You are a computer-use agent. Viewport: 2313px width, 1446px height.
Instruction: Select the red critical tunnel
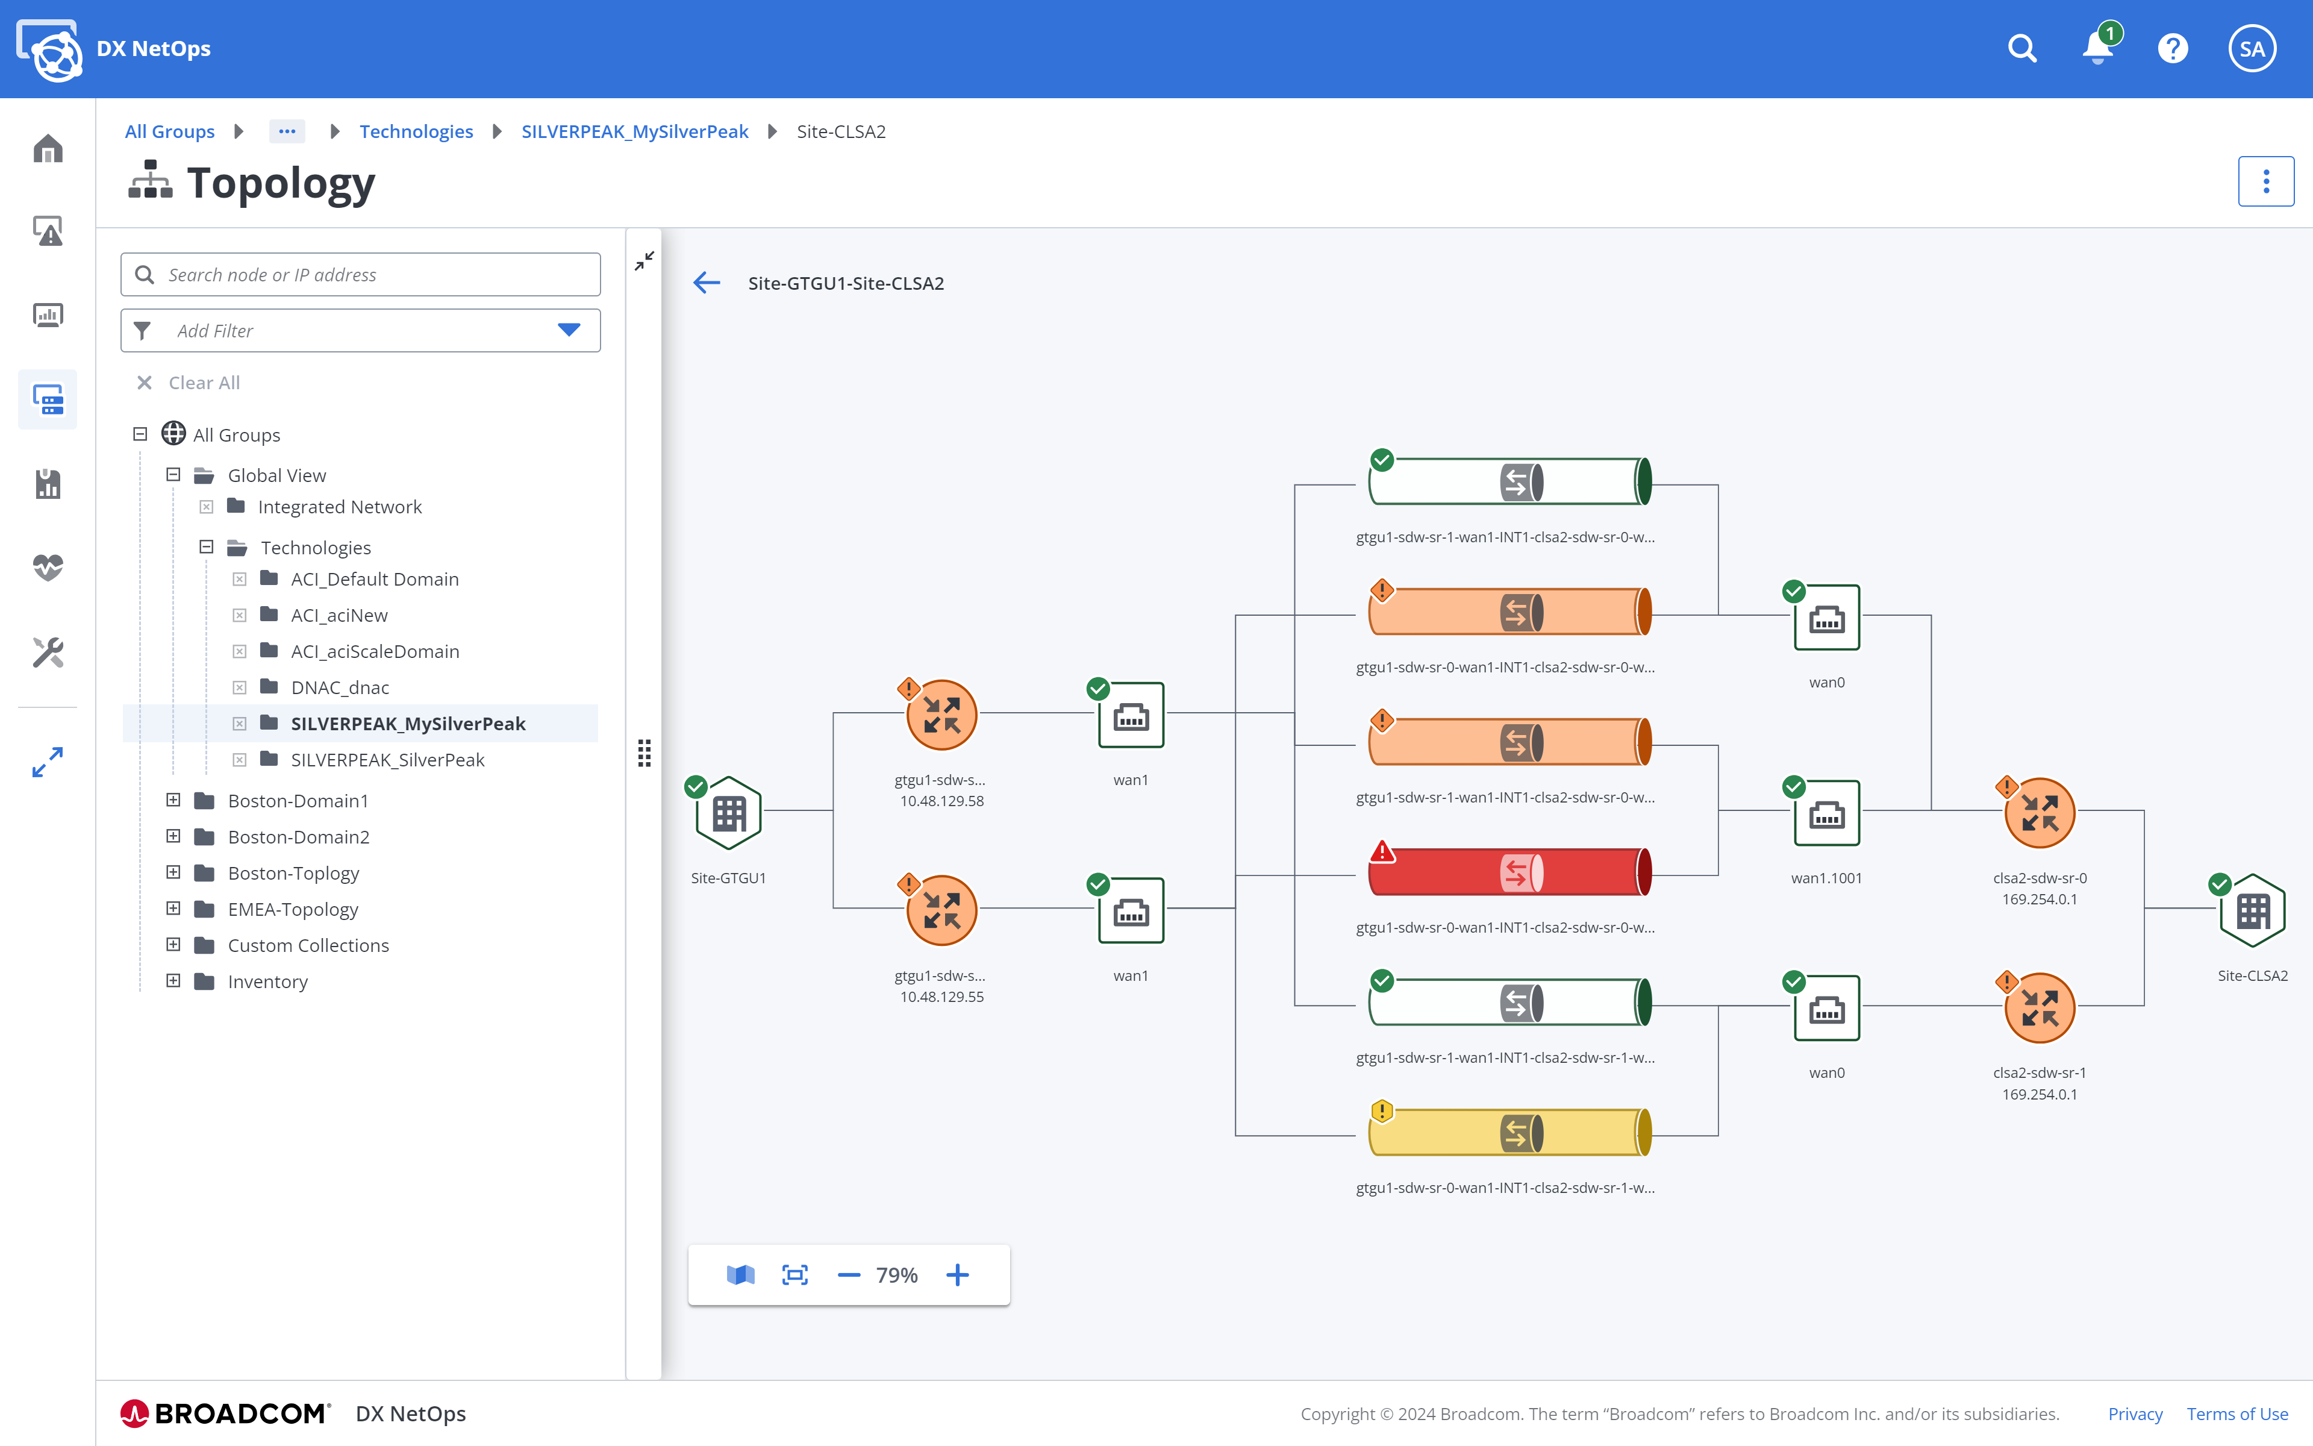pos(1509,872)
